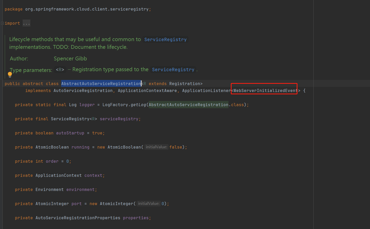Click the initialValue hint before false
370x229 pixels.
click(156, 147)
